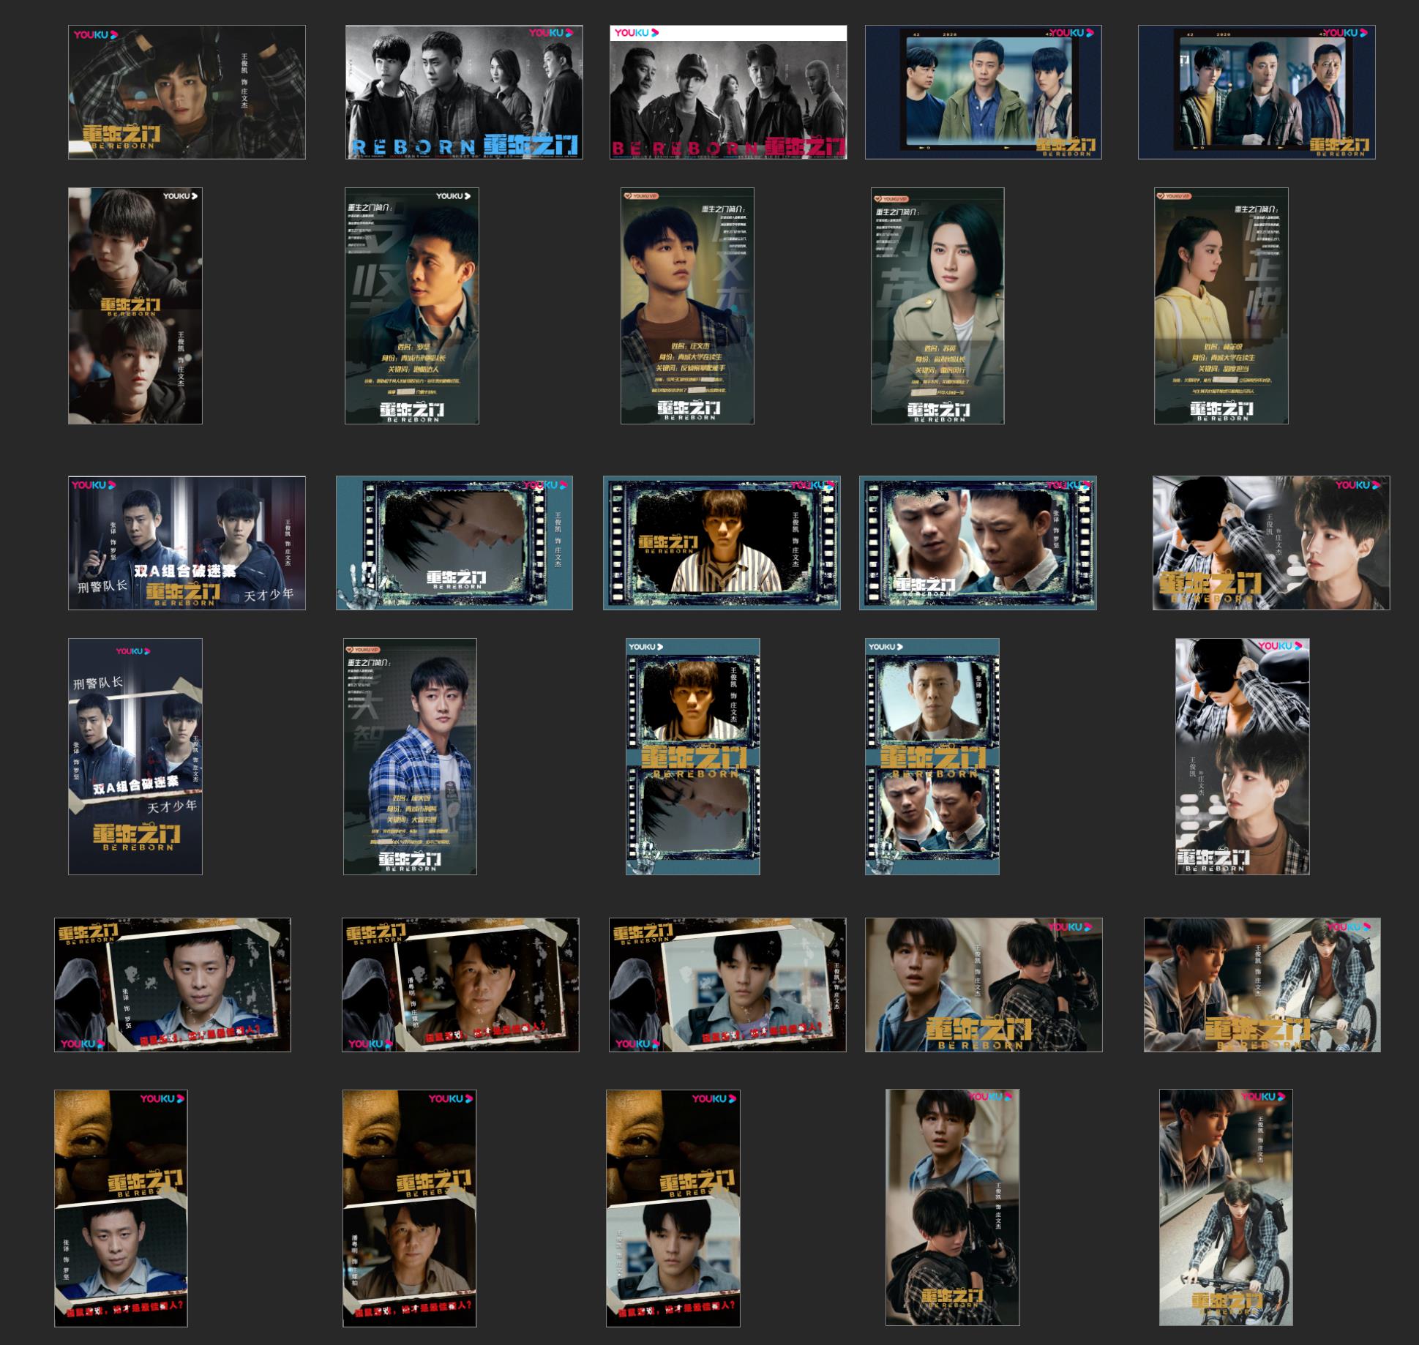
Task: Choose the portrait eye close-up poster with young boy photo
Action: coord(673,1208)
